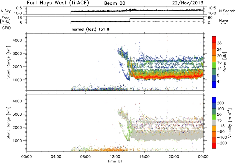This screenshot has width=235, height=163.
Task: Click the frequency step-up in frequency trace
Action: (x=130, y=20)
